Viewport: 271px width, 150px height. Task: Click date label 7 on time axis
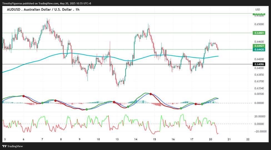(x=42, y=139)
